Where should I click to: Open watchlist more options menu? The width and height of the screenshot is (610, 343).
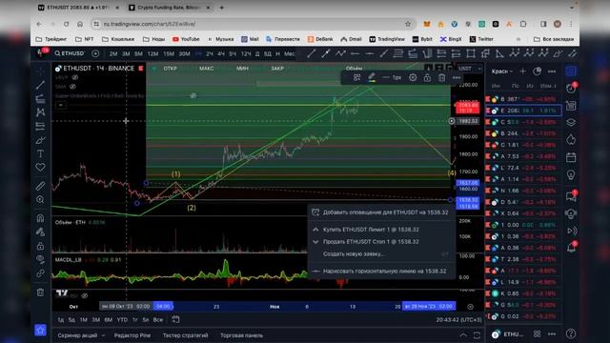(x=552, y=71)
